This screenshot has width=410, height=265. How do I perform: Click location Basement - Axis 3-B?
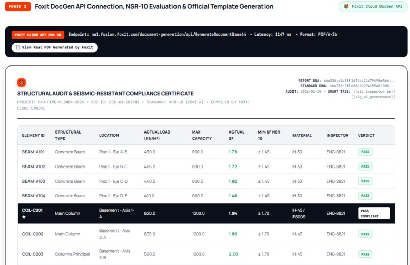pyautogui.click(x=114, y=254)
